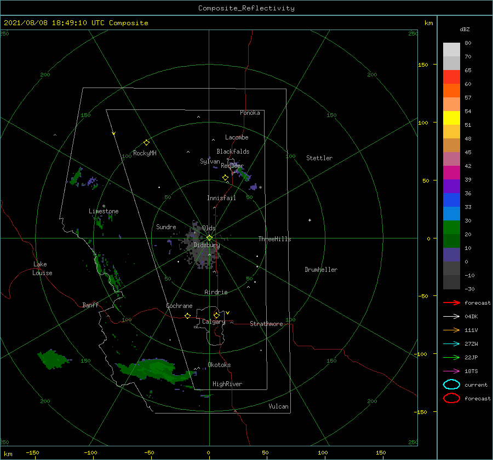
Task: Click the Calgary city label
Action: [x=214, y=322]
